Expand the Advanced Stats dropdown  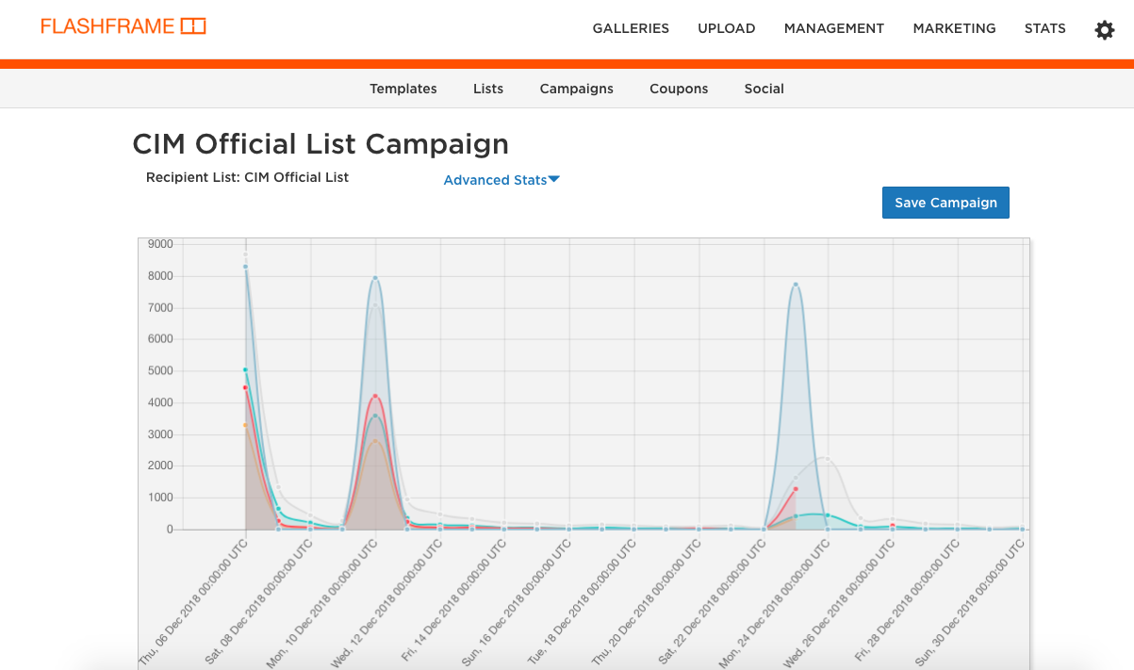point(501,180)
